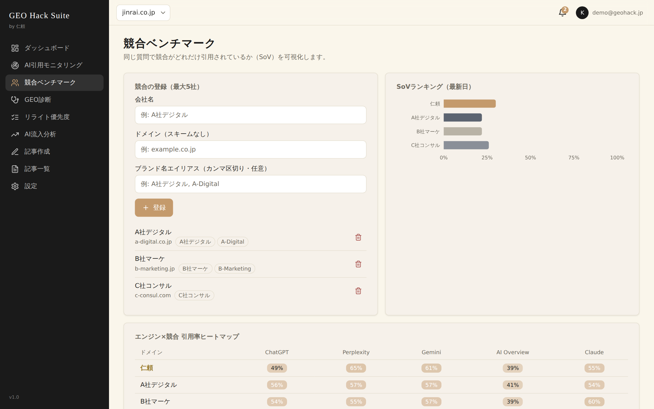This screenshot has width=654, height=409.
Task: Click 仁頼 Claude 55% cell
Action: tap(594, 368)
